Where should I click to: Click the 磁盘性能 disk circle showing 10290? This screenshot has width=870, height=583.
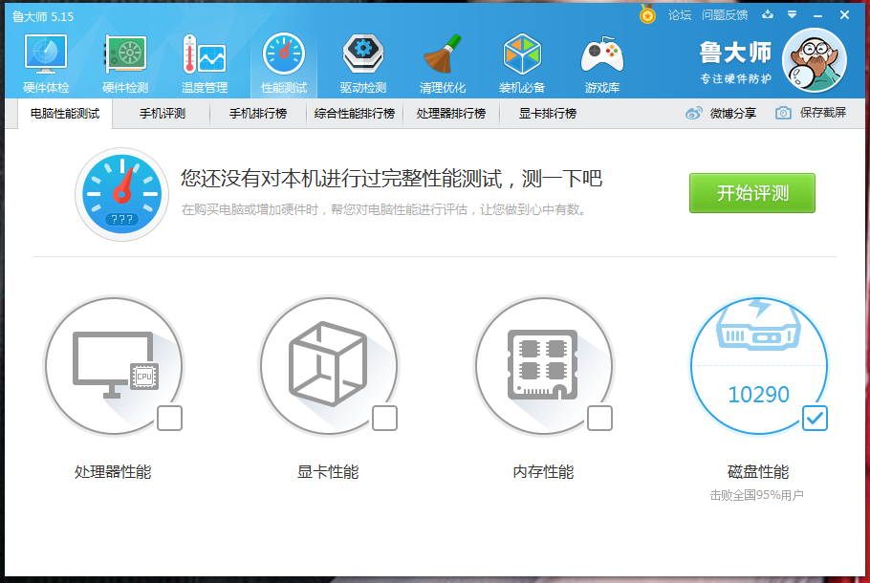758,366
